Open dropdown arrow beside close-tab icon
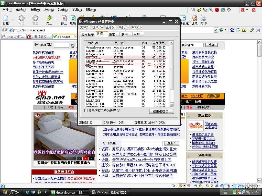262x196 pixels. pyautogui.click(x=247, y=10)
